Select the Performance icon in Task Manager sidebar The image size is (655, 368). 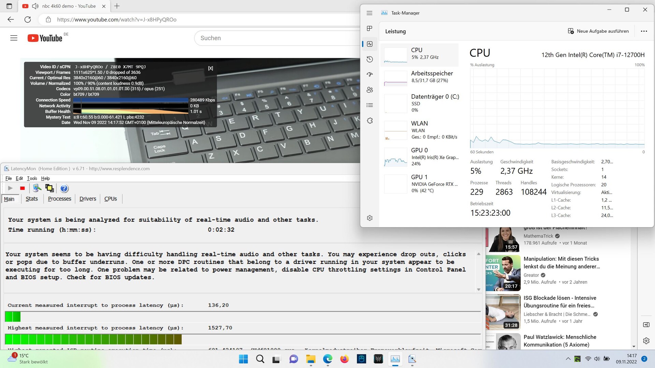(x=369, y=44)
